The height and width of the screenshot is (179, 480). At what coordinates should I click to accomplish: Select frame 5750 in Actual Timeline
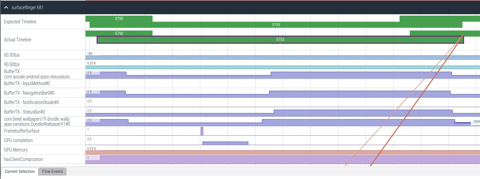119,34
